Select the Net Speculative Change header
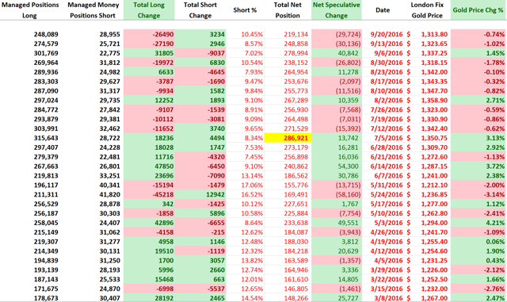Image resolution: width=507 pixels, height=302 pixels. coord(336,10)
